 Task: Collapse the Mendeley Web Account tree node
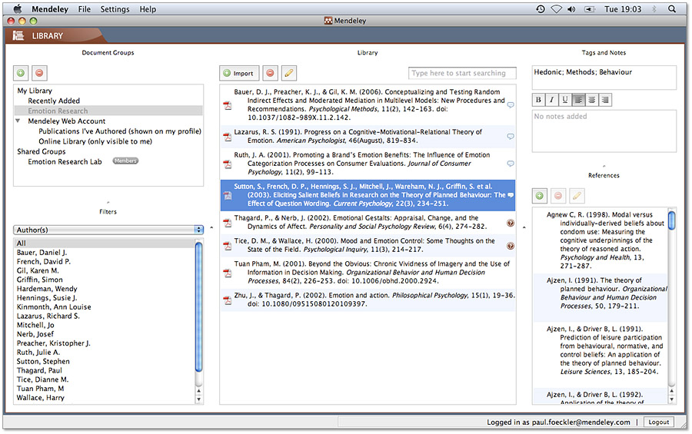[18, 121]
